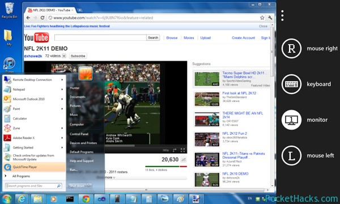Open a new Chrome tab
Image resolution: width=340 pixels, height=204 pixels.
79,10
